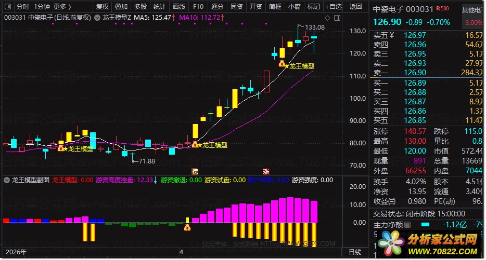The height and width of the screenshot is (260, 486).
Task: Select the 1分钟 period tab
Action: pos(42,7)
